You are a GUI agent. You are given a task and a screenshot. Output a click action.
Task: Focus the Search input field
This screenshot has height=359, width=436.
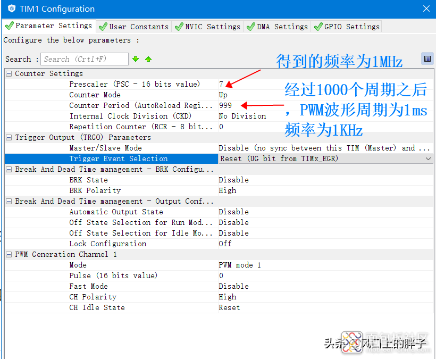pyautogui.click(x=84, y=59)
